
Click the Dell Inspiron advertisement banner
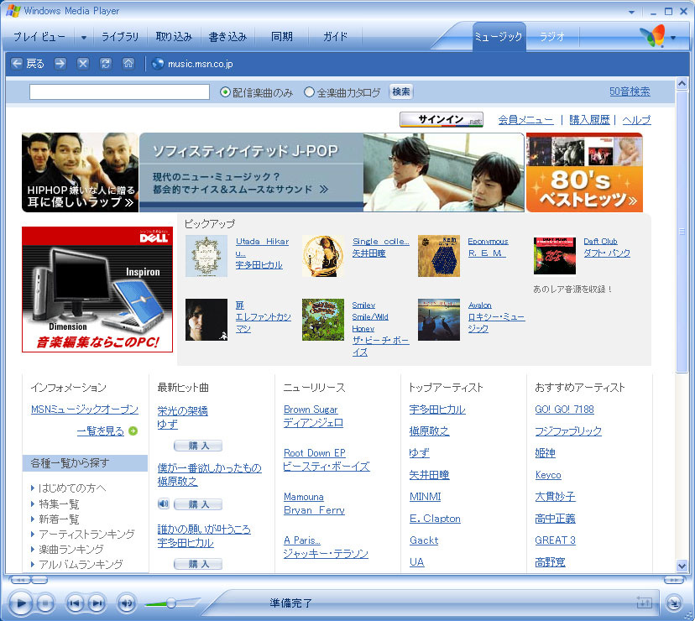(97, 290)
